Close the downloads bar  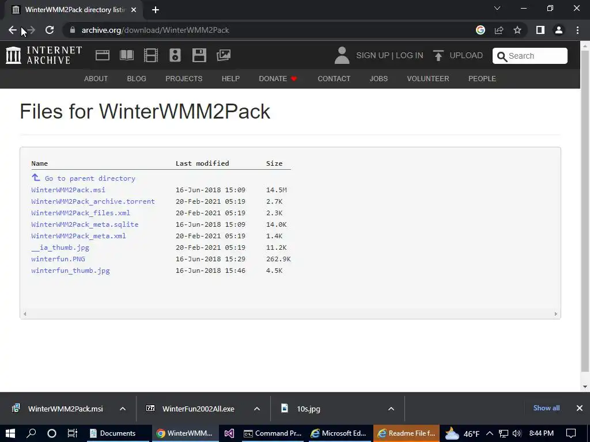580,408
